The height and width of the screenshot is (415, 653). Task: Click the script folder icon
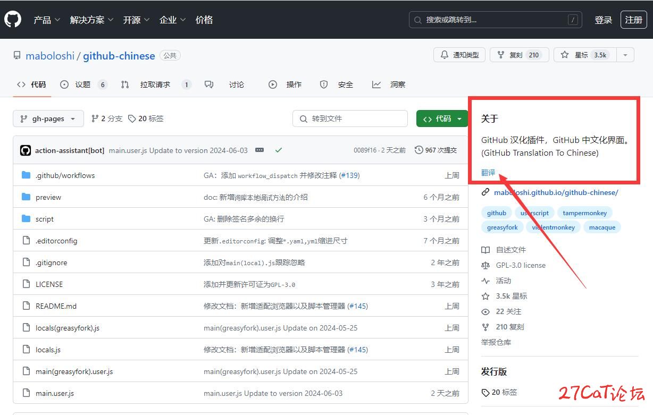click(x=26, y=218)
